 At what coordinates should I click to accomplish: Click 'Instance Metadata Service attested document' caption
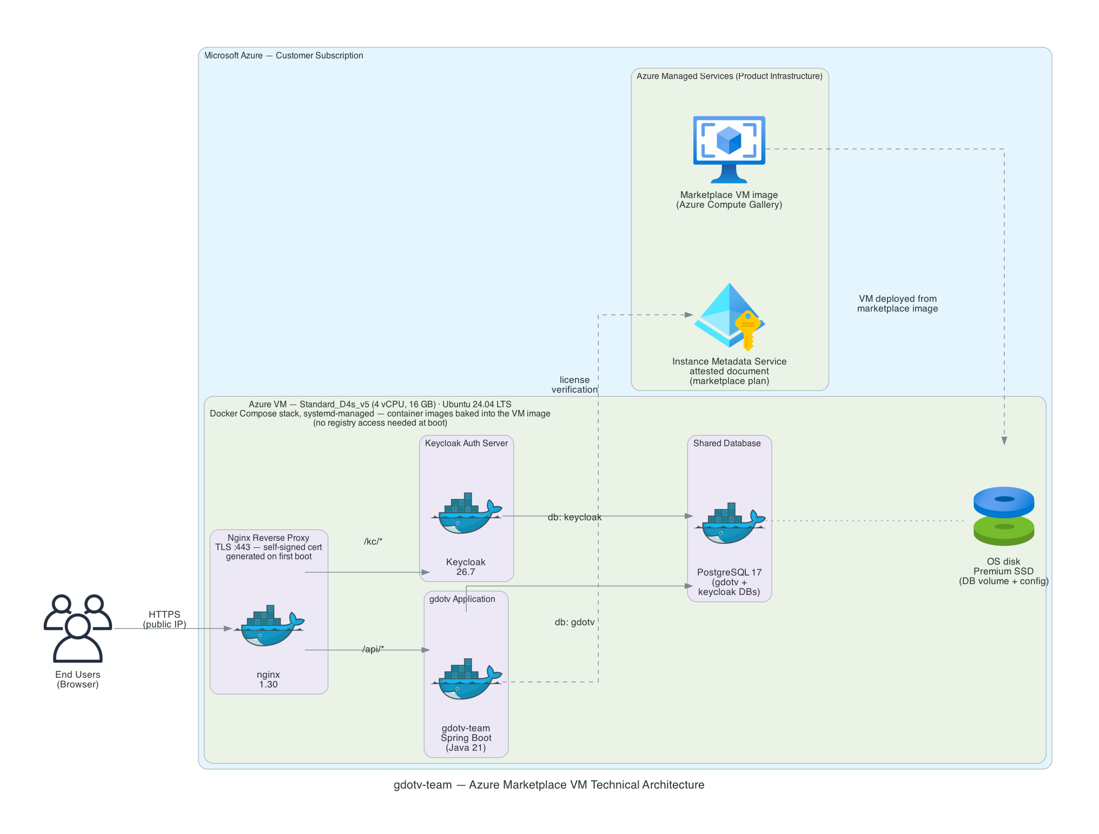coord(729,371)
